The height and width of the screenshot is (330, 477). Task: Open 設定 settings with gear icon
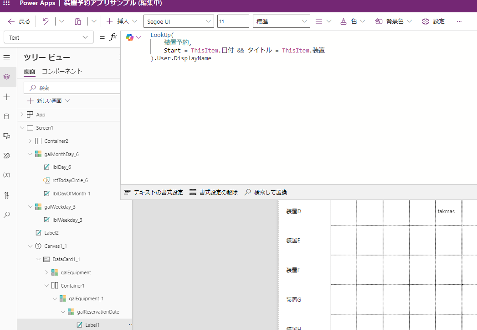(433, 21)
